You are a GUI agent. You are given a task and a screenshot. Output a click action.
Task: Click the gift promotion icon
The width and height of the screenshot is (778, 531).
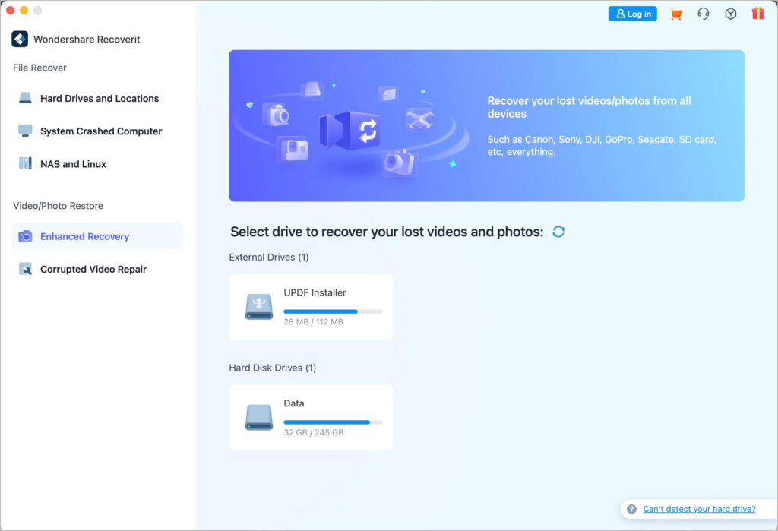[x=757, y=13]
